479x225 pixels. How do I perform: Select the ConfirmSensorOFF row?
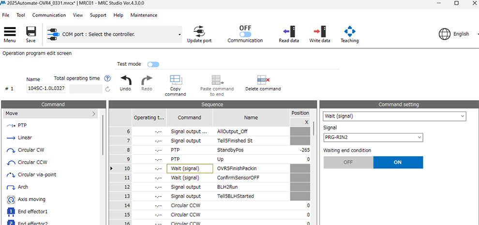(x=210, y=178)
